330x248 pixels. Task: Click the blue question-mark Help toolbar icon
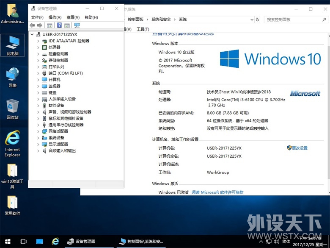[59, 25]
